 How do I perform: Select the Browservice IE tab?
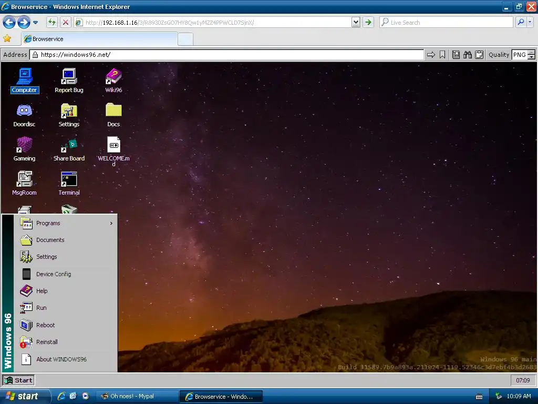[x=99, y=39]
